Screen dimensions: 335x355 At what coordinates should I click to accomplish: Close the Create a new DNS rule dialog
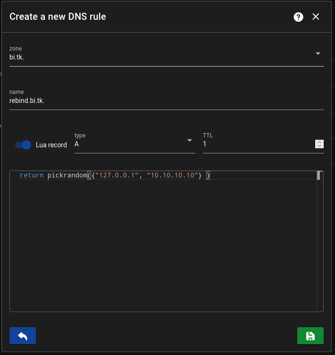tap(316, 17)
